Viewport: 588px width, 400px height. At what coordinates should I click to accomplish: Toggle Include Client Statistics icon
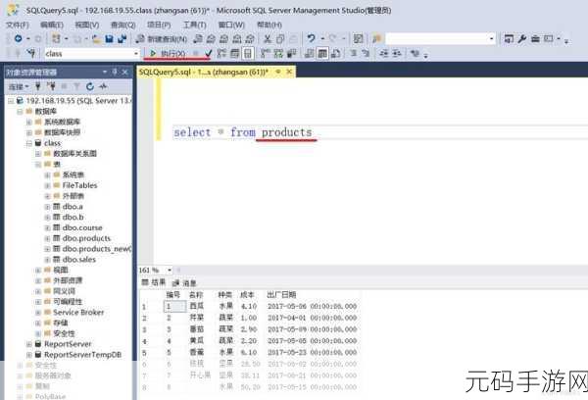[291, 54]
